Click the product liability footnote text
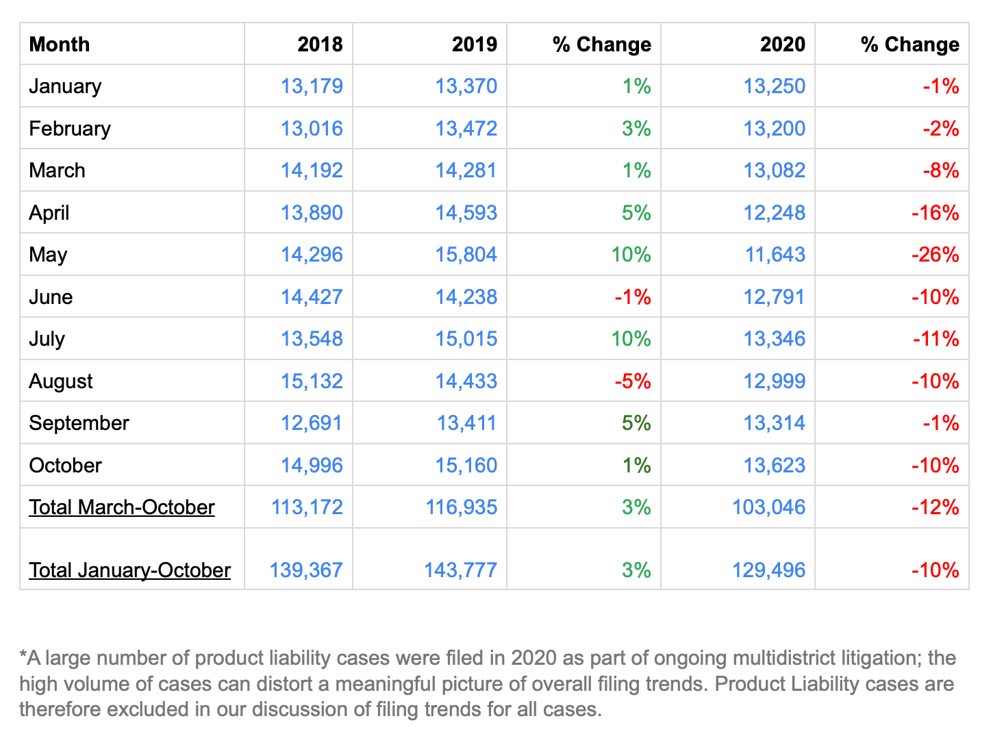Image resolution: width=1004 pixels, height=749 pixels. tap(487, 683)
